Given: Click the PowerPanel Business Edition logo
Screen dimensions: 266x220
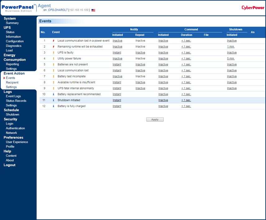Looking at the screenshot, I should pos(18,8).
